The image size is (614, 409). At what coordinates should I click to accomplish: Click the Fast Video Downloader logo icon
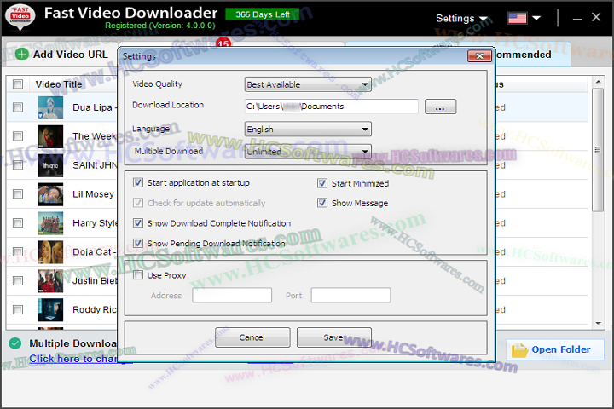20,17
